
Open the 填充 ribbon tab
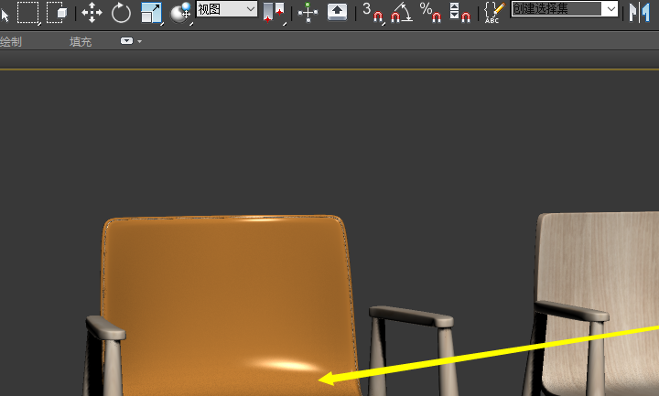pyautogui.click(x=81, y=41)
